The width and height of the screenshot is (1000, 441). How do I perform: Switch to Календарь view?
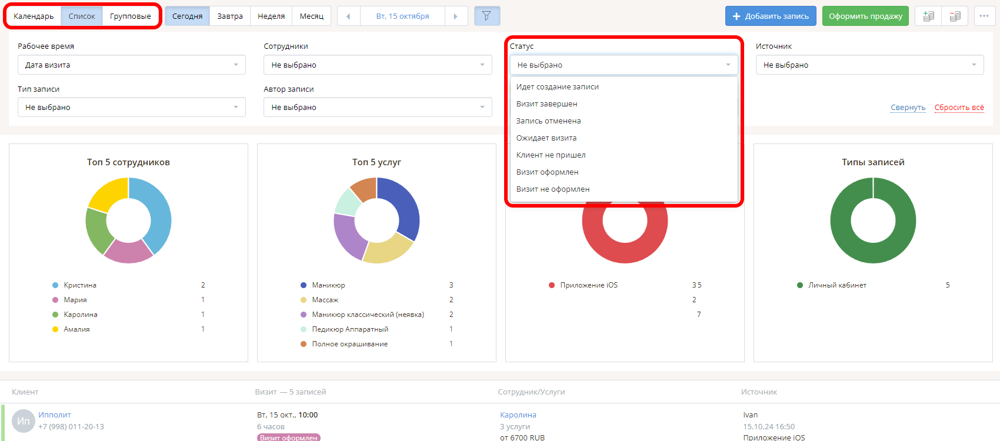(34, 16)
